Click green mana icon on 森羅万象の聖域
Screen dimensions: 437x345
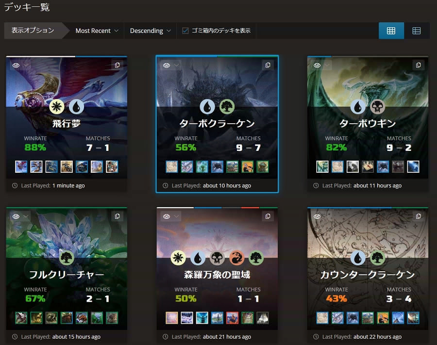point(256,258)
